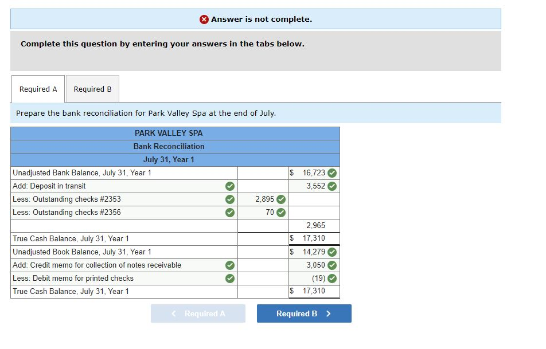Click green checkmark beside Outstanding checks #2356 label
Image resolution: width=546 pixels, height=349 pixels.
click(x=230, y=212)
